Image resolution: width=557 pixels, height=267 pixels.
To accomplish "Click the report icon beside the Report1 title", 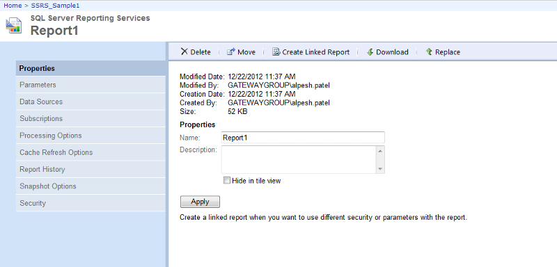I will click(13, 25).
